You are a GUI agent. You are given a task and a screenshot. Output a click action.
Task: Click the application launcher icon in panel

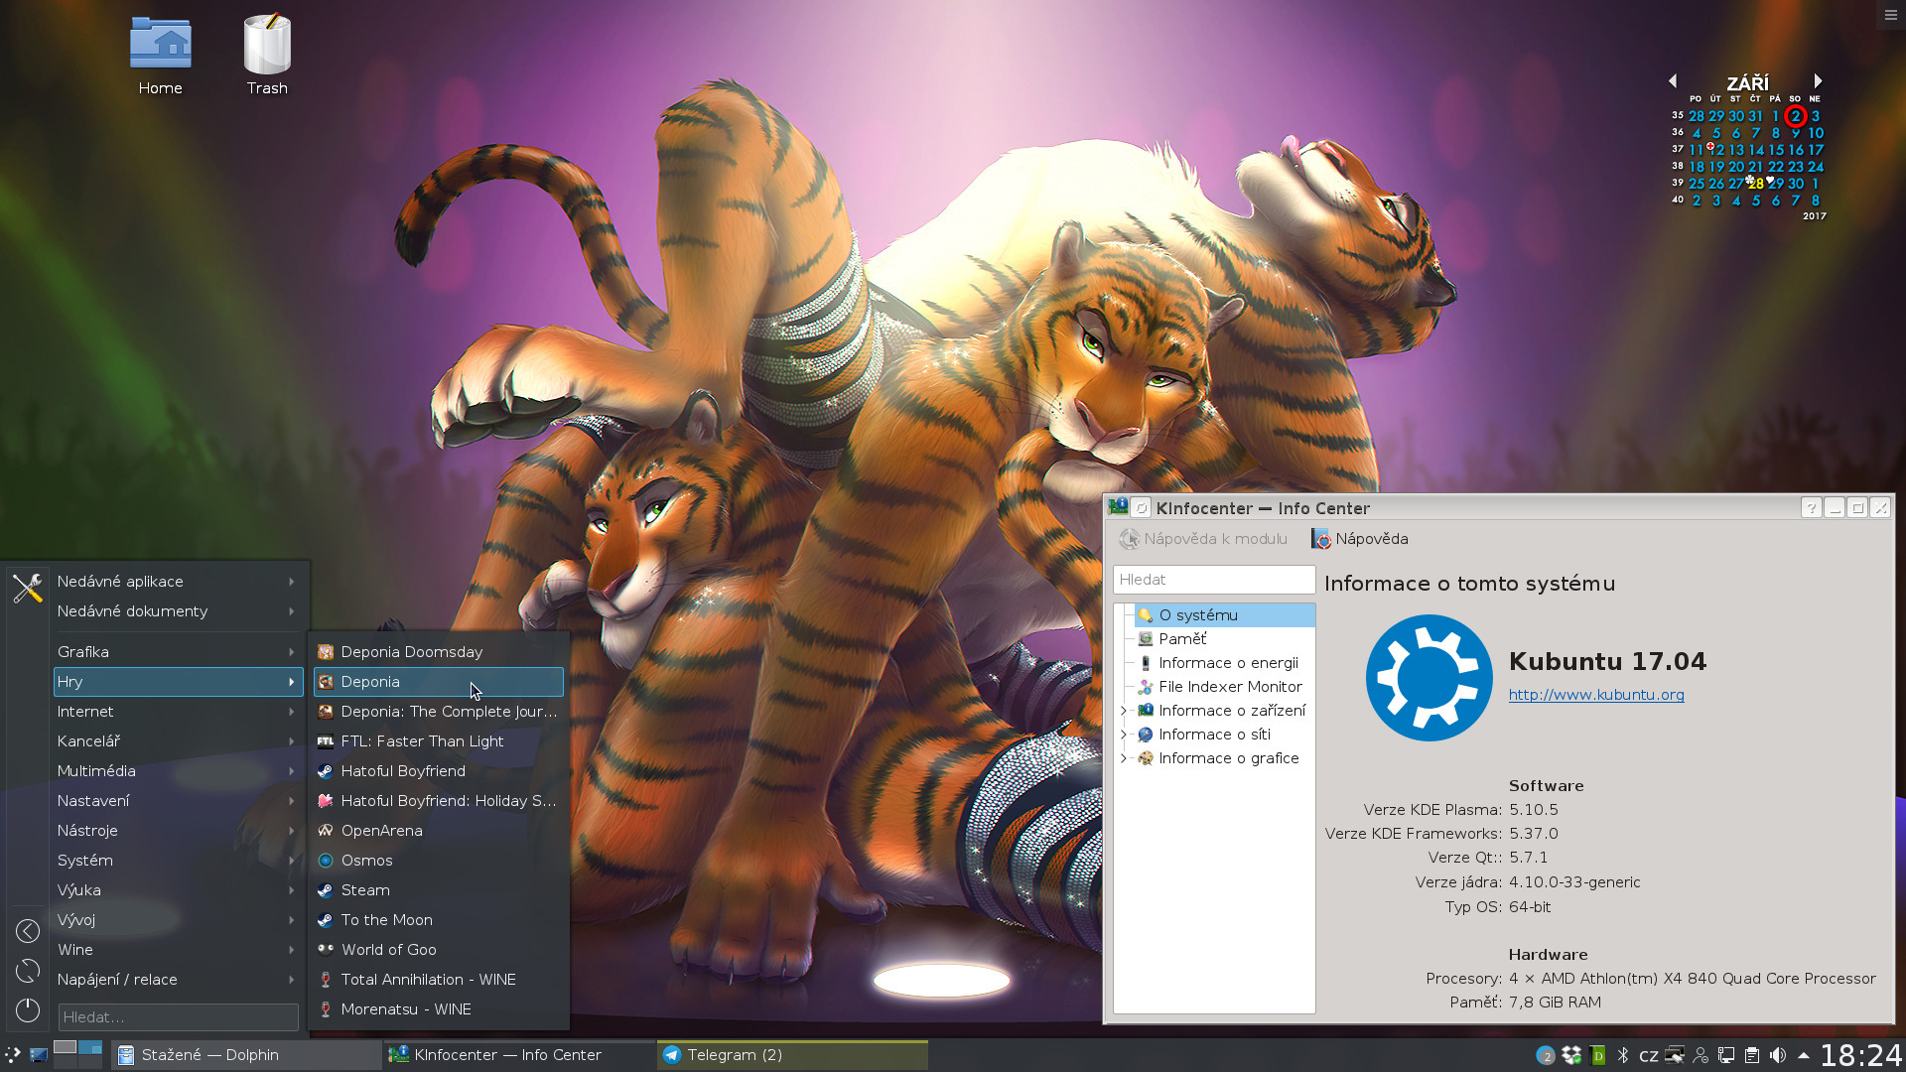click(12, 1055)
